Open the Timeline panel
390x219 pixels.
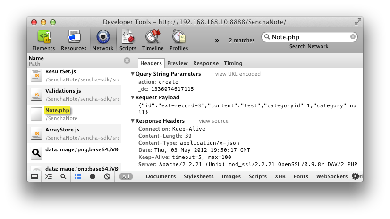click(153, 40)
